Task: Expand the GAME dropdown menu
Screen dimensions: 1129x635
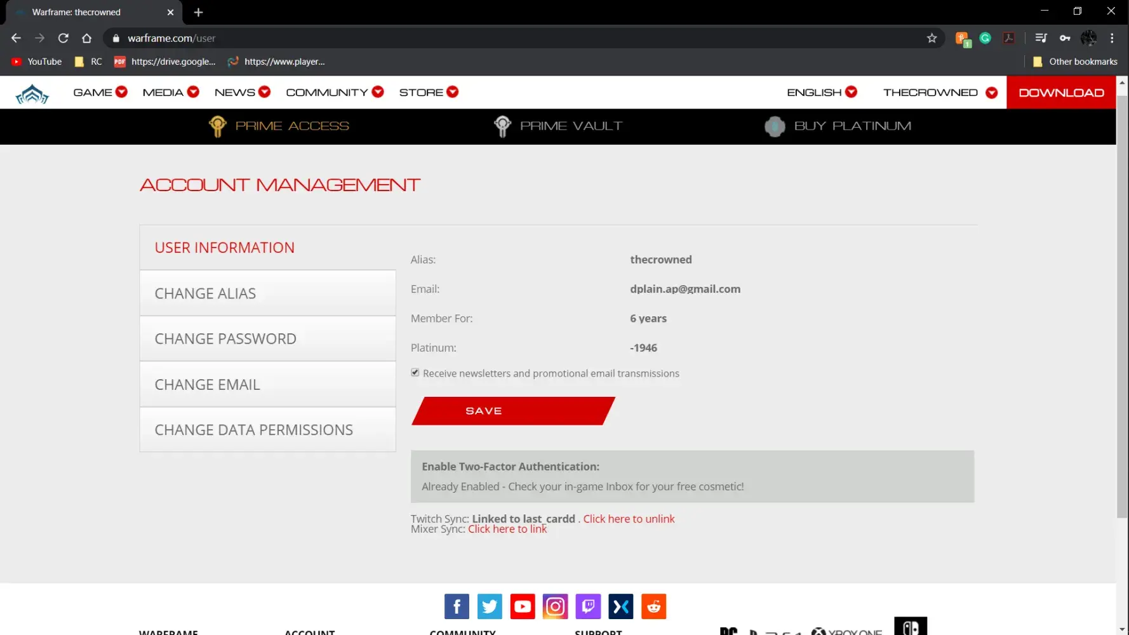Action: [100, 92]
